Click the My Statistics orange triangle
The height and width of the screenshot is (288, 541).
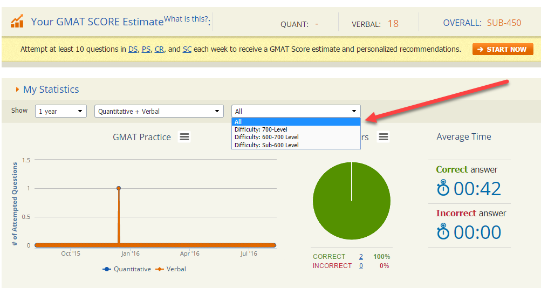tap(17, 90)
